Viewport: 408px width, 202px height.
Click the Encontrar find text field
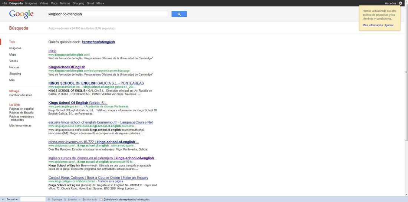coord(33,199)
